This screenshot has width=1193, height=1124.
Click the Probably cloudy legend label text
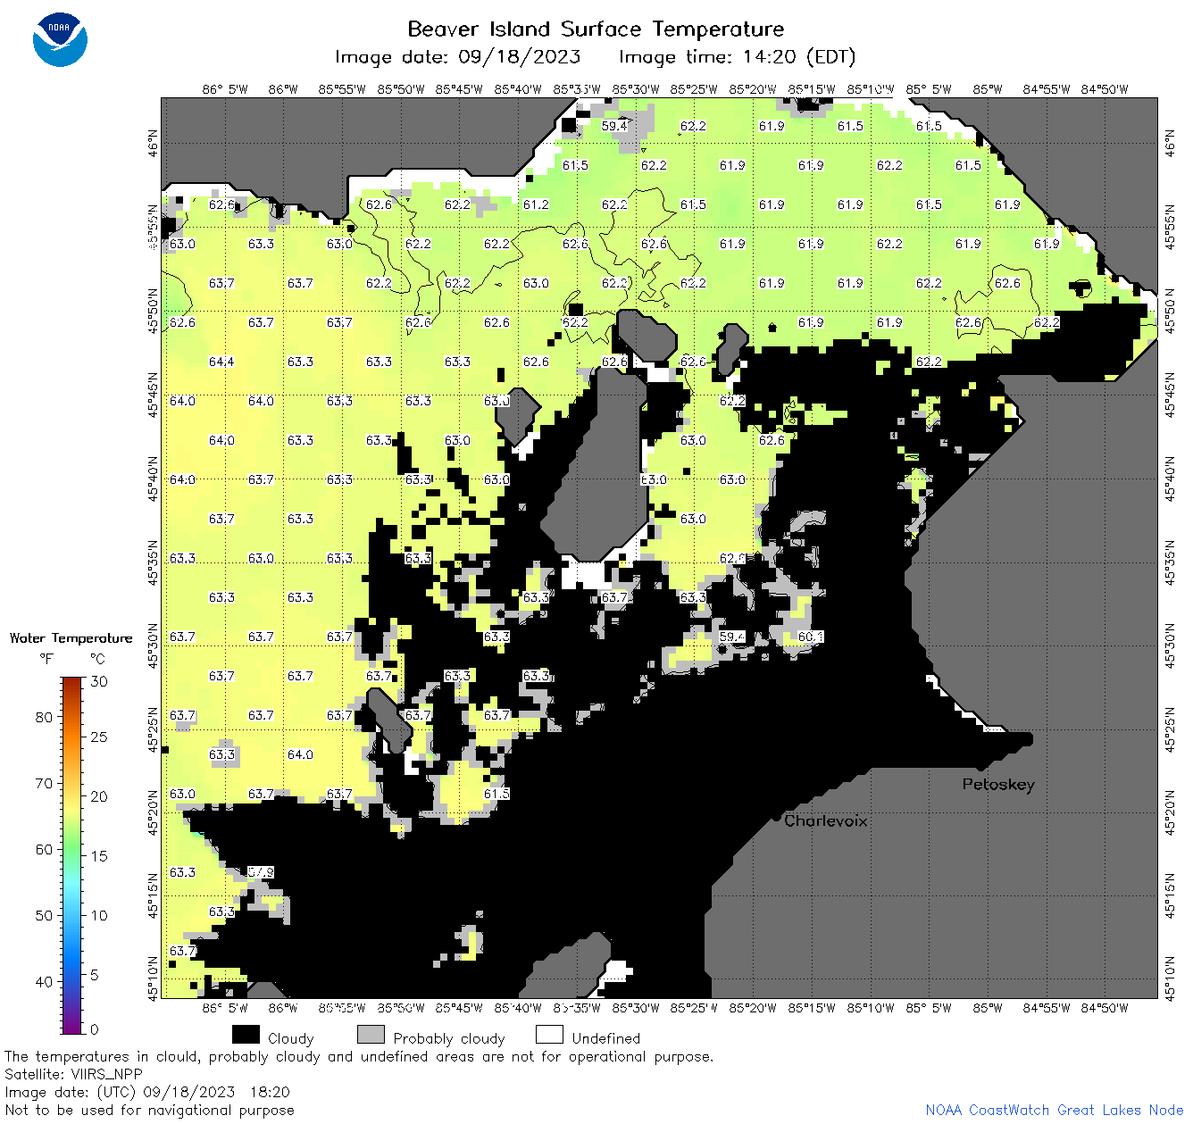[449, 1038]
